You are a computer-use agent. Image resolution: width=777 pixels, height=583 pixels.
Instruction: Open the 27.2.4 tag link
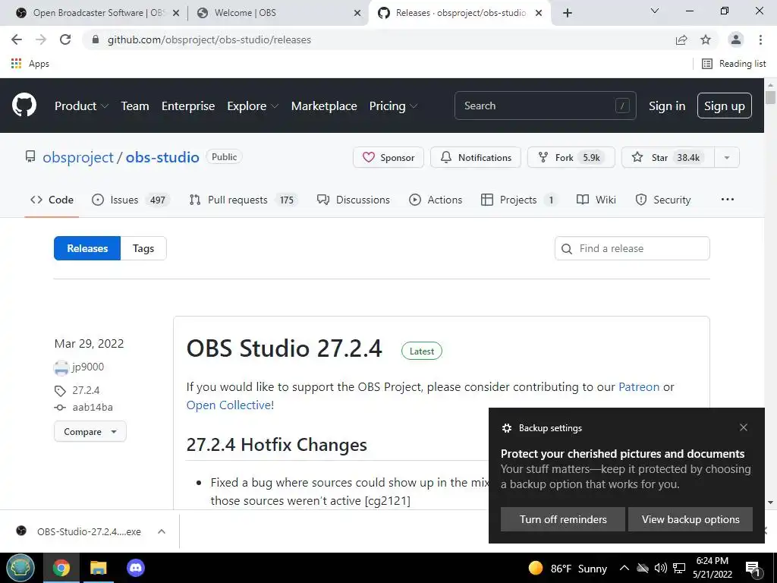click(x=86, y=390)
